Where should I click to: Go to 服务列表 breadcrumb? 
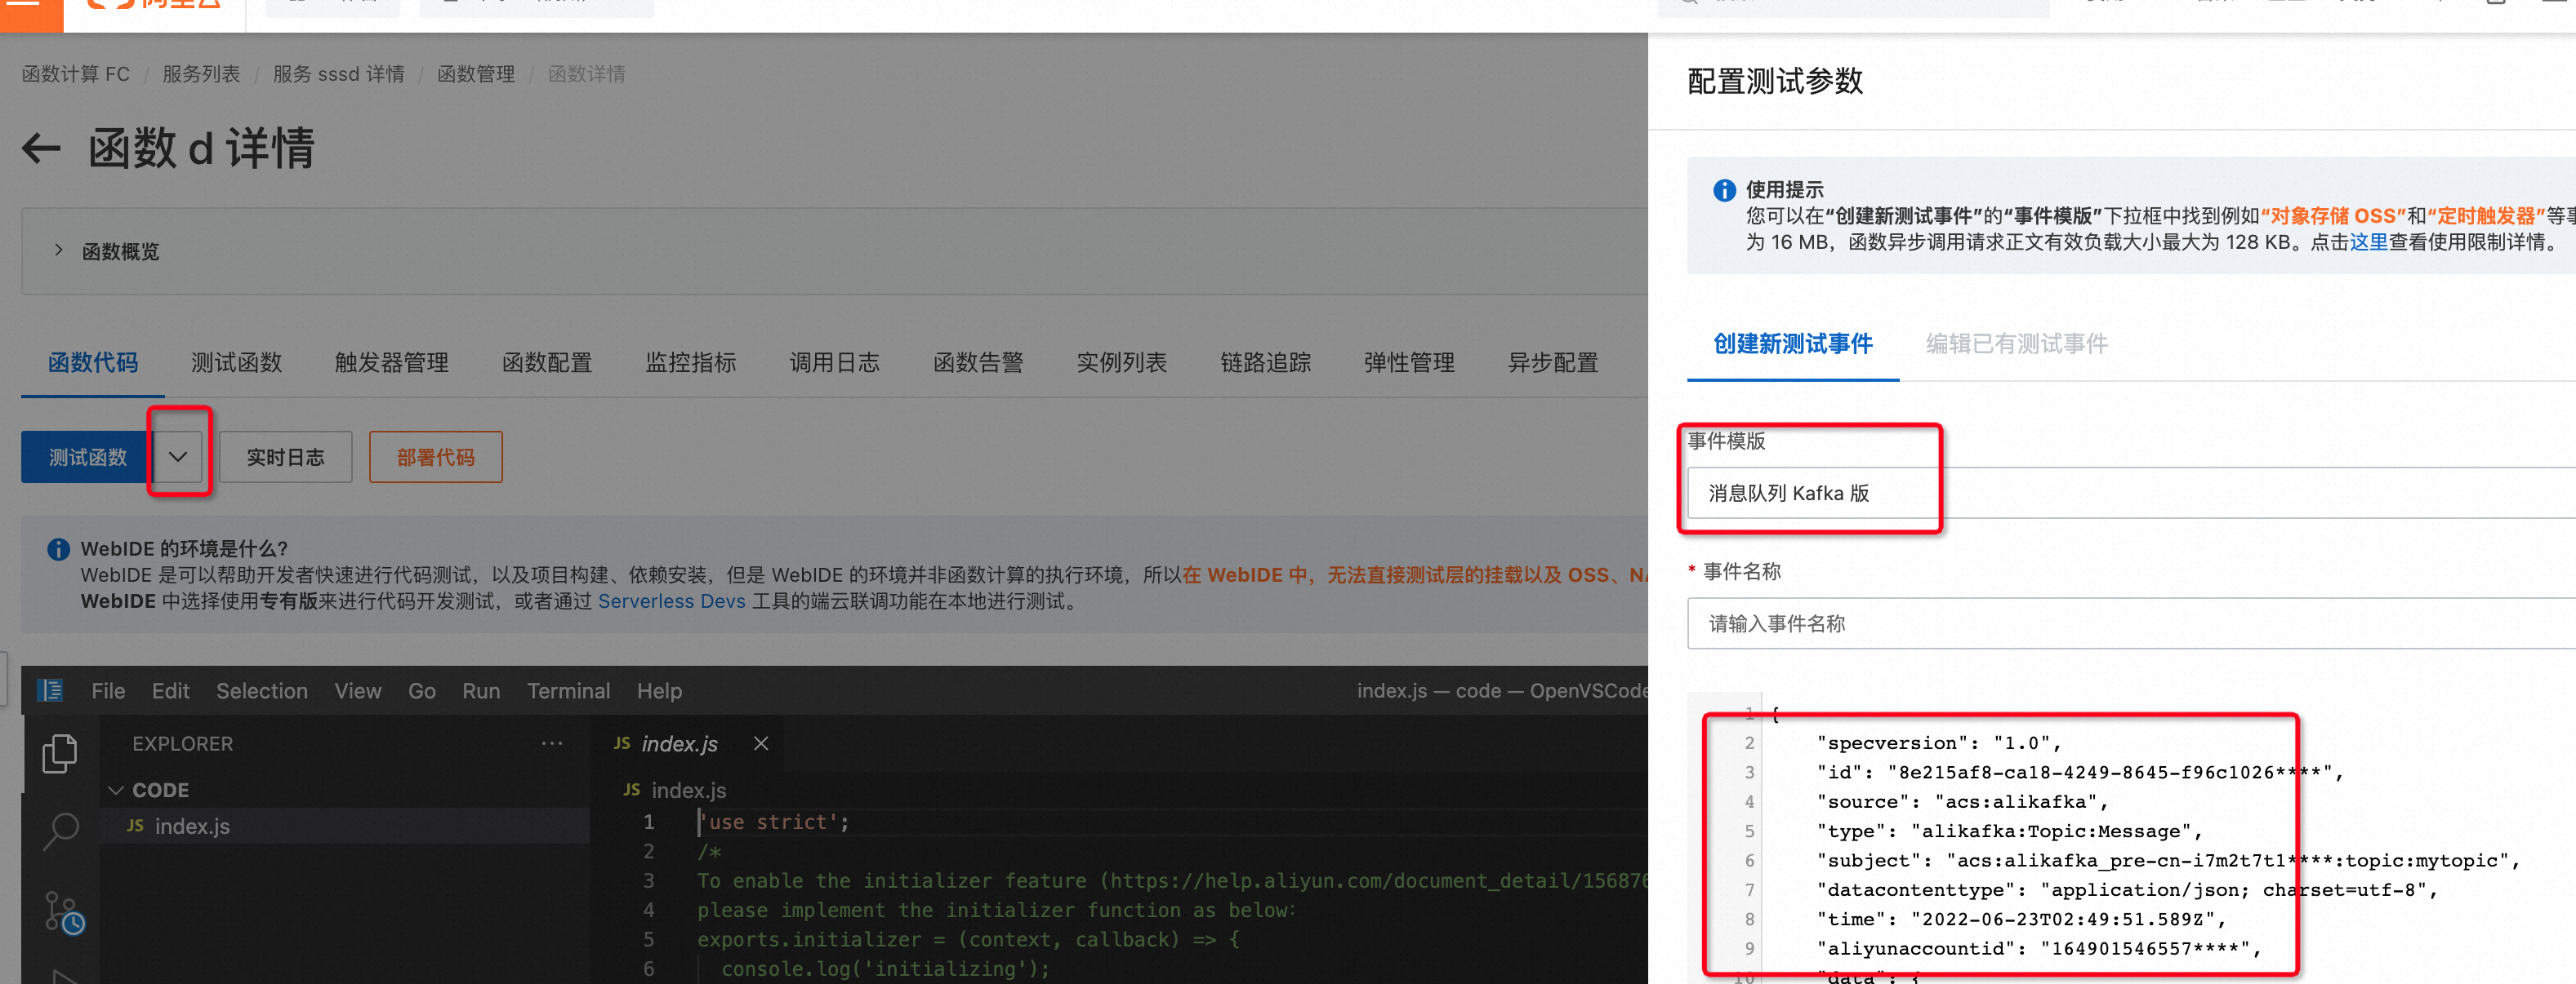pyautogui.click(x=201, y=74)
